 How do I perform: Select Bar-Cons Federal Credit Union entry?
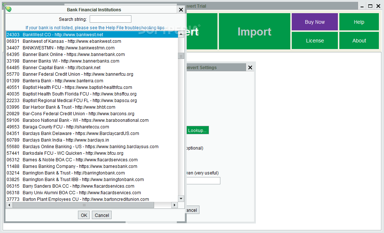(x=92, y=114)
